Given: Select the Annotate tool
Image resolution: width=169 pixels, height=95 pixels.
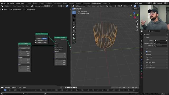Looking at the screenshot, I should [x=74, y=35].
